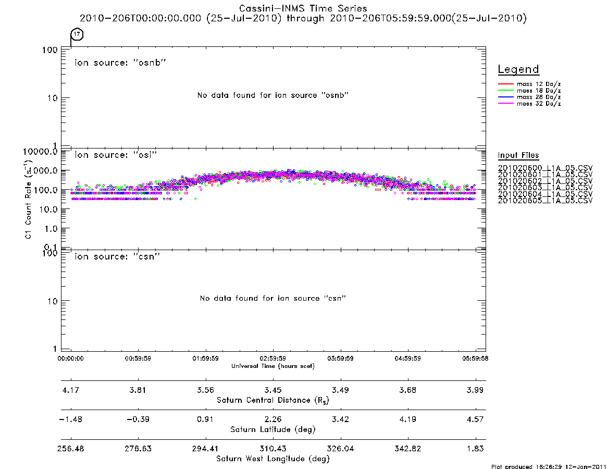This screenshot has height=469, width=607.
Task: Click the Legend heading
Action: click(518, 69)
